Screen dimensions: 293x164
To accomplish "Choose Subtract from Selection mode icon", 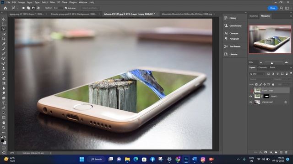I will pos(33,8).
